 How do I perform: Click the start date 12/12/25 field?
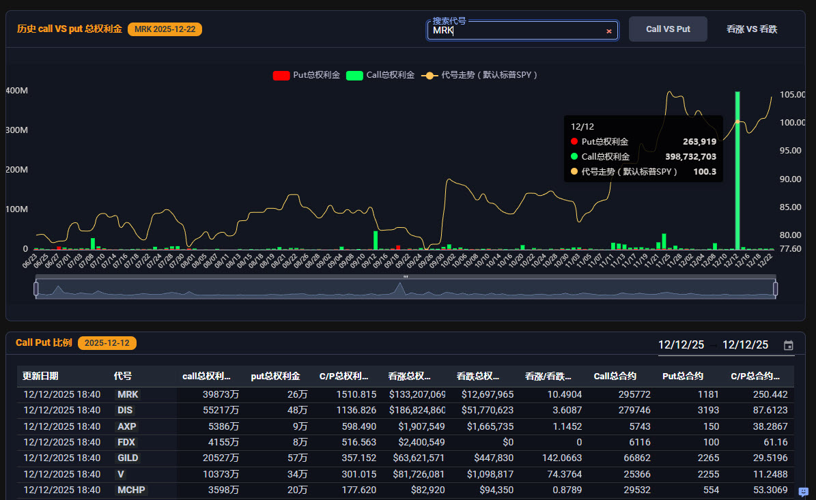[x=681, y=345]
